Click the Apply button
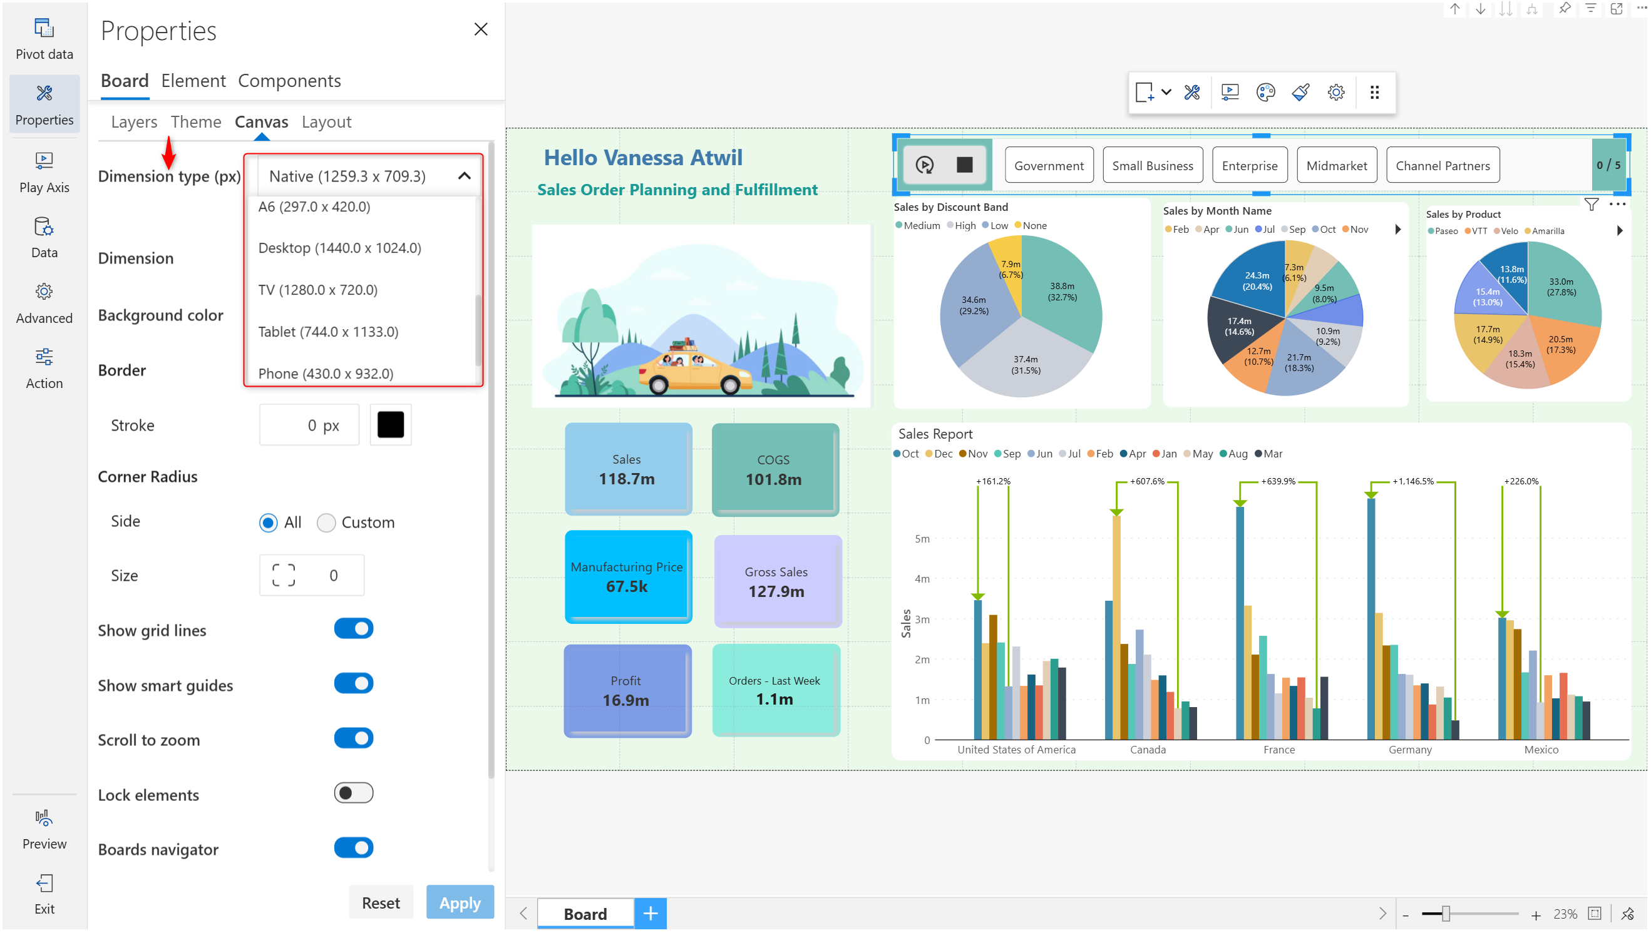1651x933 pixels. 460,902
